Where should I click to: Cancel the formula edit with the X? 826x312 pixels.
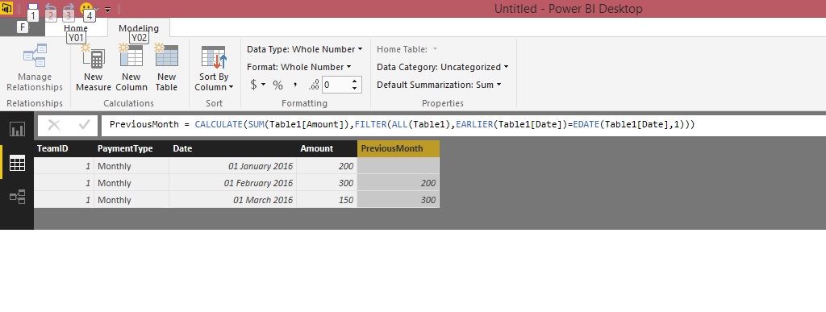[54, 125]
